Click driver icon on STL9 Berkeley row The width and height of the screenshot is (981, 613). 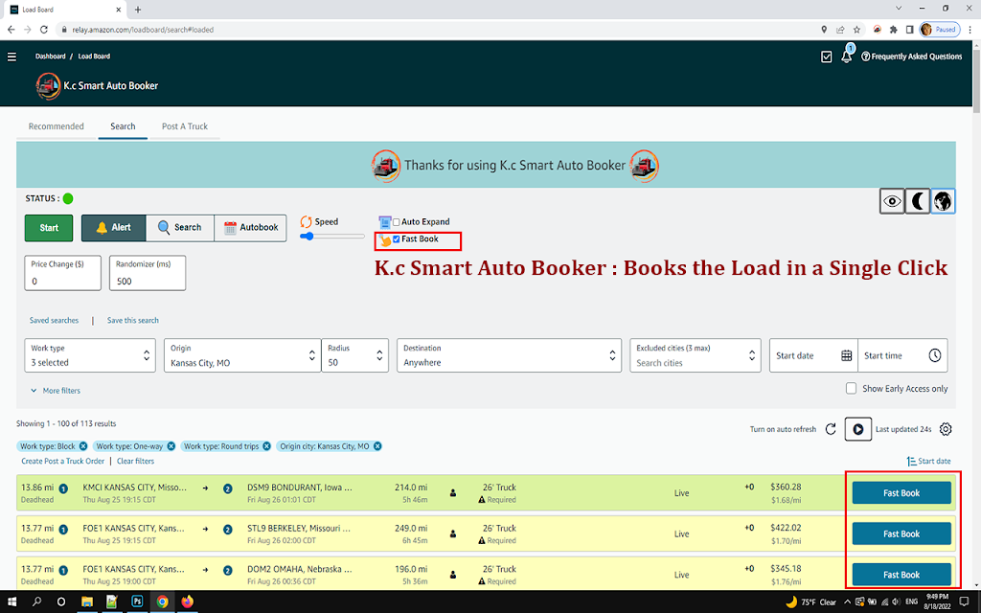click(453, 534)
